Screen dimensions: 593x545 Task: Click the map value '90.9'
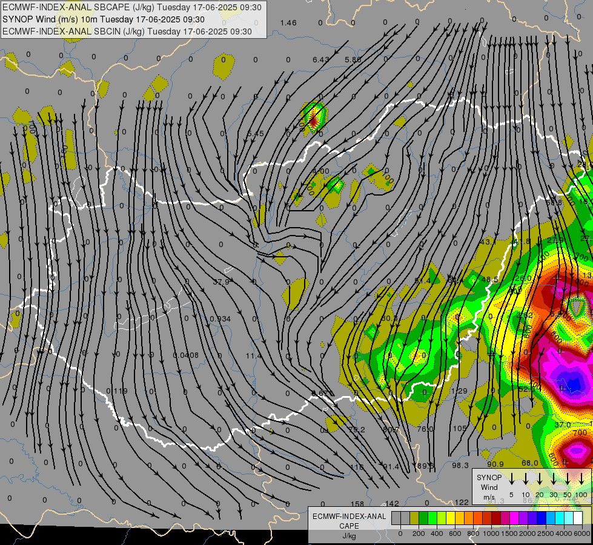tap(495, 464)
